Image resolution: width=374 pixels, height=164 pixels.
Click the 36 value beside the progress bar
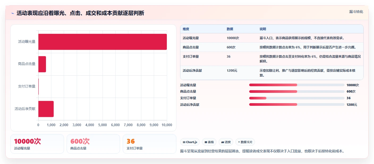[x=348, y=98]
